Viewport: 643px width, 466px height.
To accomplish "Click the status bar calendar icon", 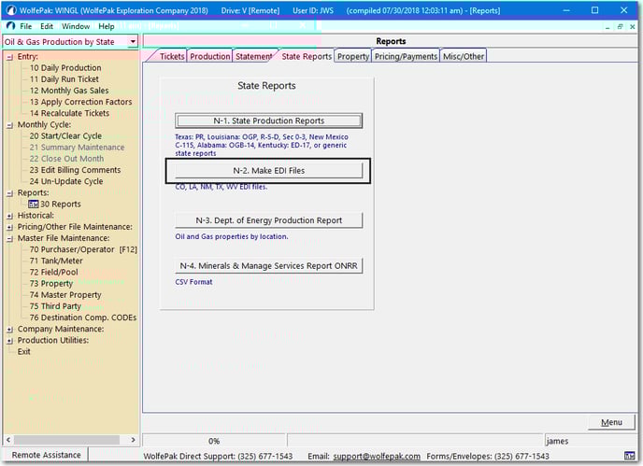I will 629,456.
